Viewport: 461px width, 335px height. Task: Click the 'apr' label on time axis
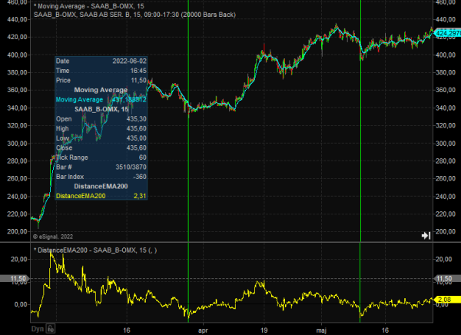point(203,330)
